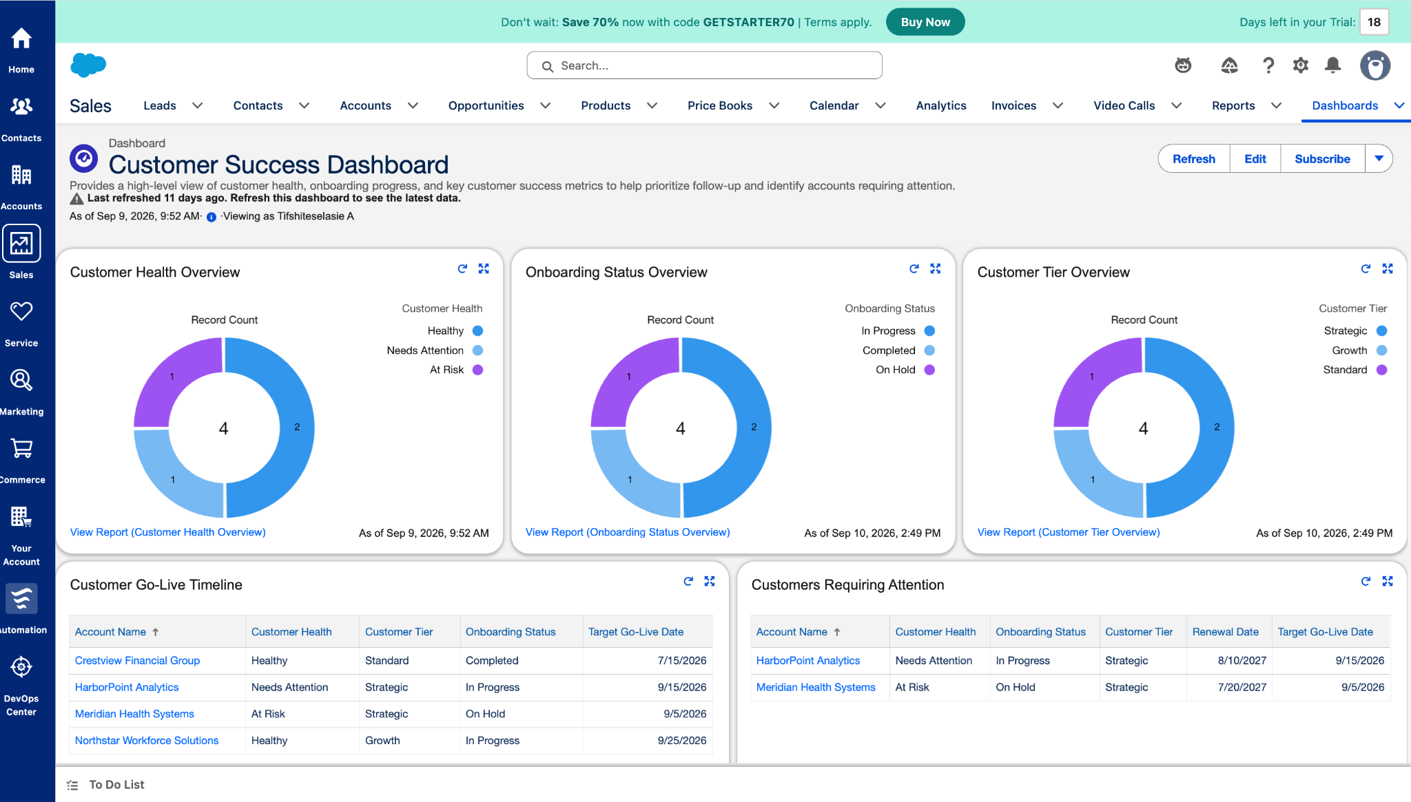Go to the Reports tab
1411x802 pixels.
(1233, 105)
